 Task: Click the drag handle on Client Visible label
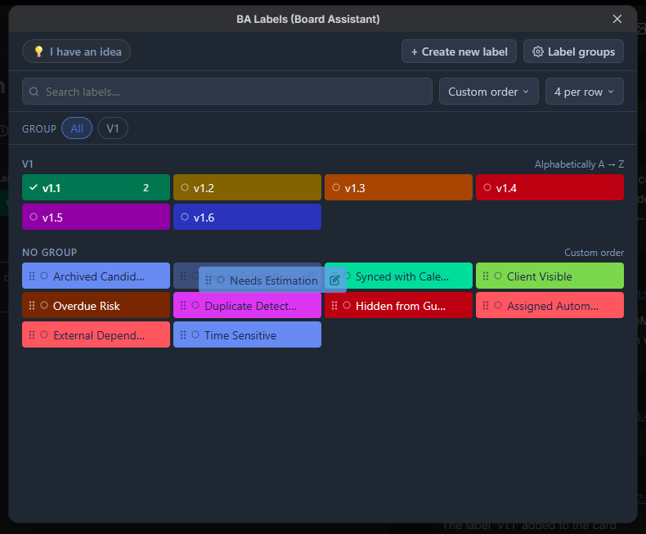pos(486,276)
